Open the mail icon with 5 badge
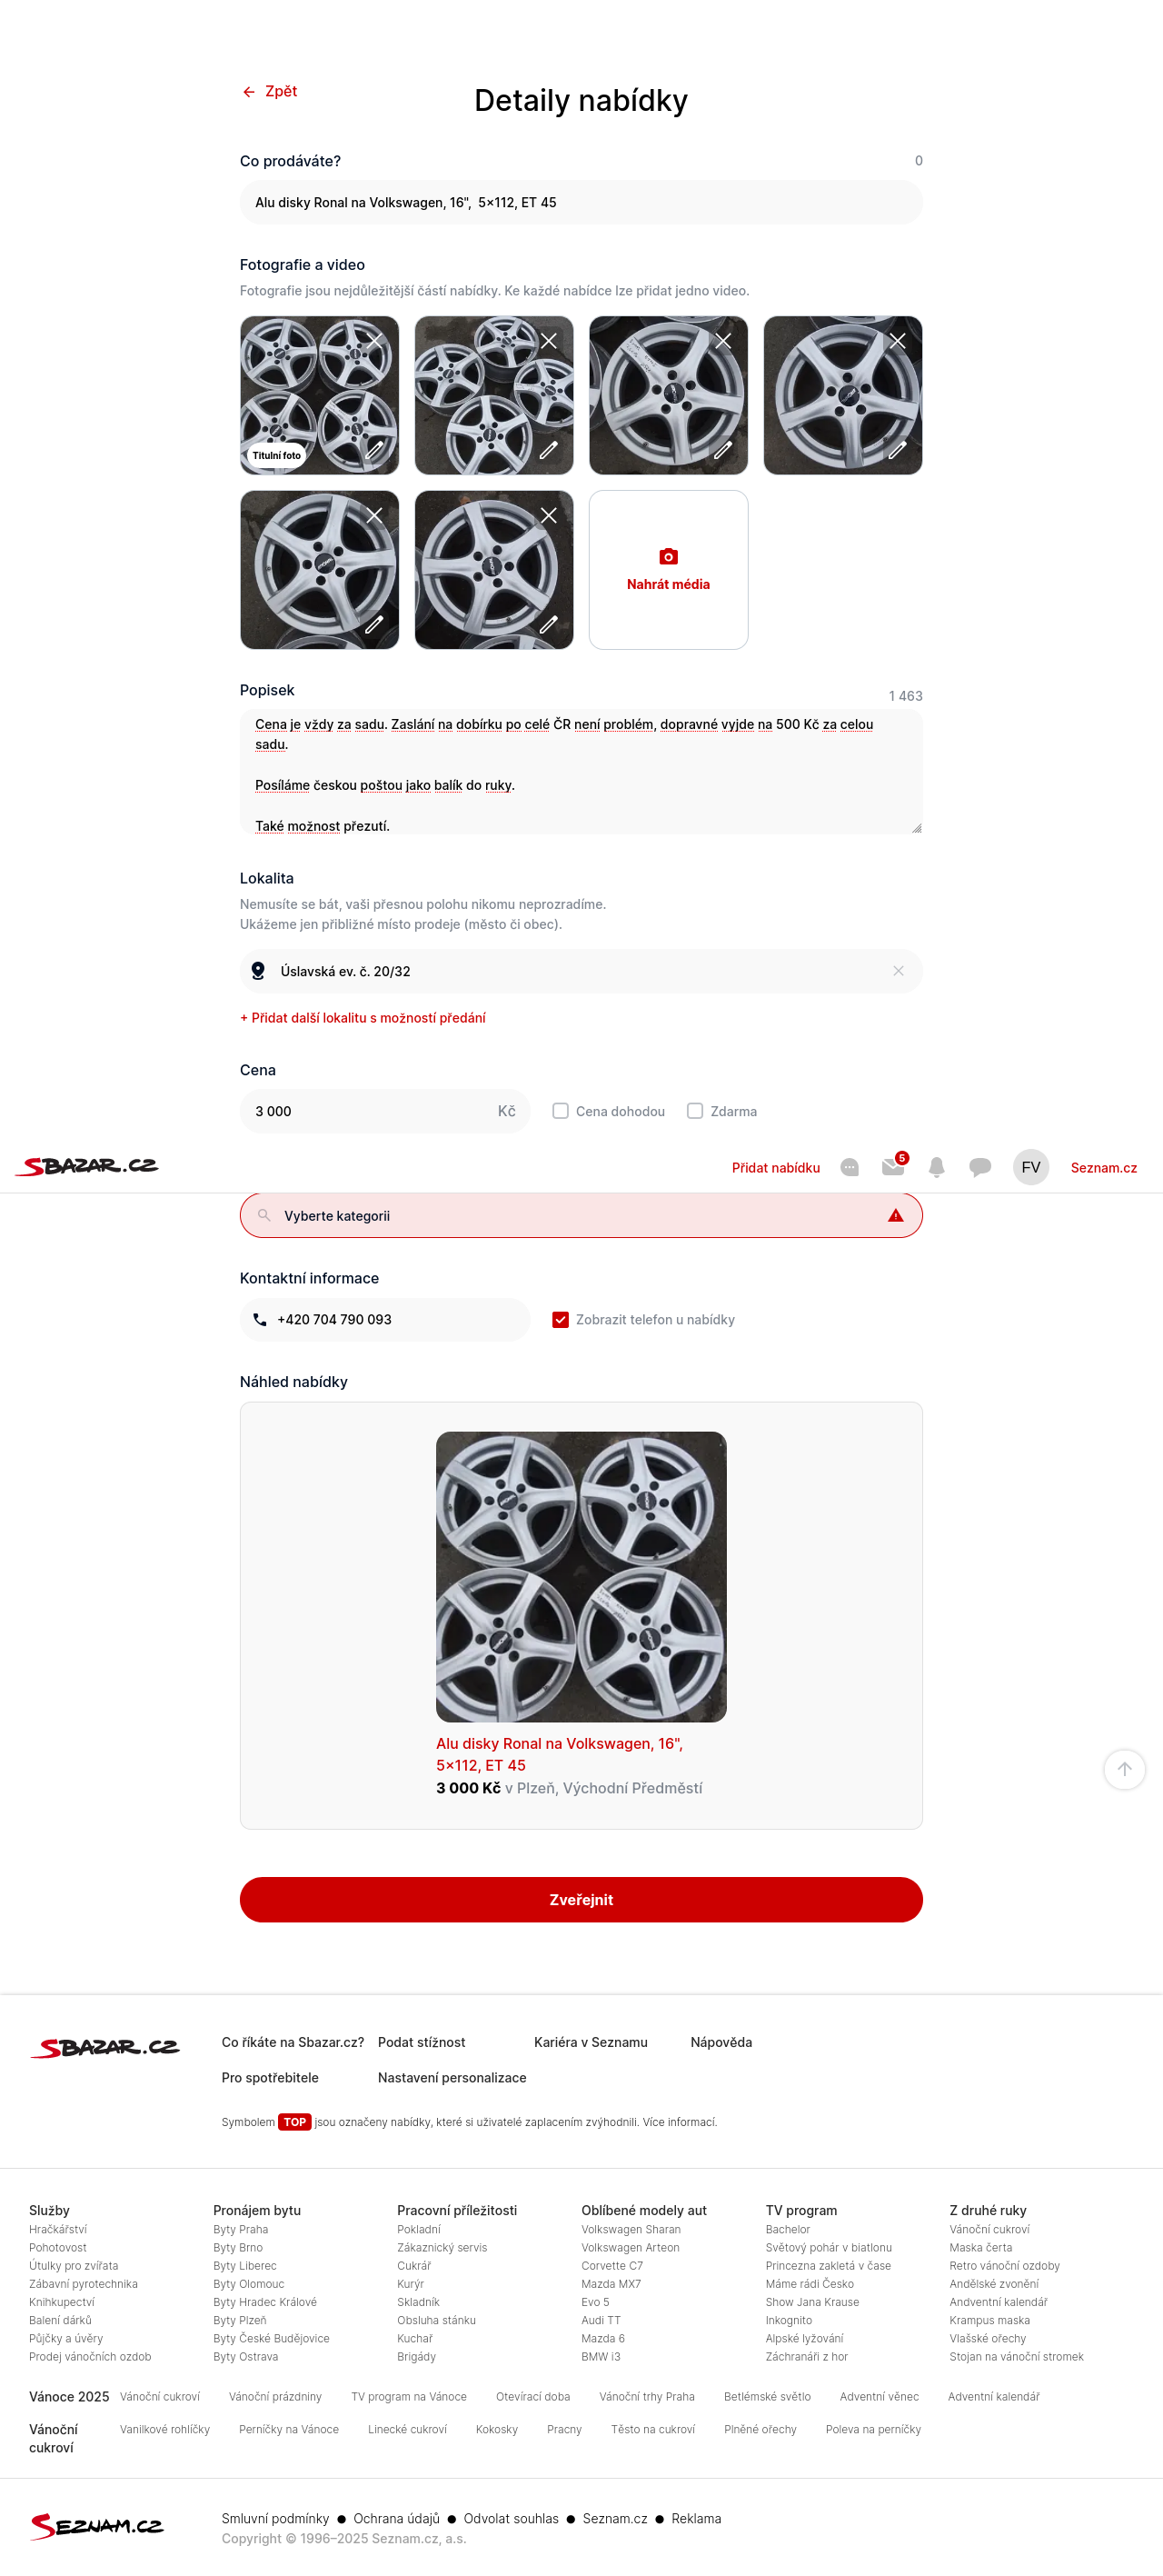1163x2576 pixels. [x=893, y=1166]
